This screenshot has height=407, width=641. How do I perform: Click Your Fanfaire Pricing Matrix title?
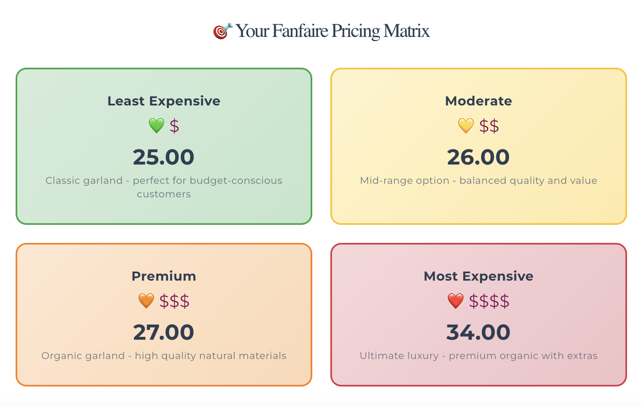(x=332, y=31)
